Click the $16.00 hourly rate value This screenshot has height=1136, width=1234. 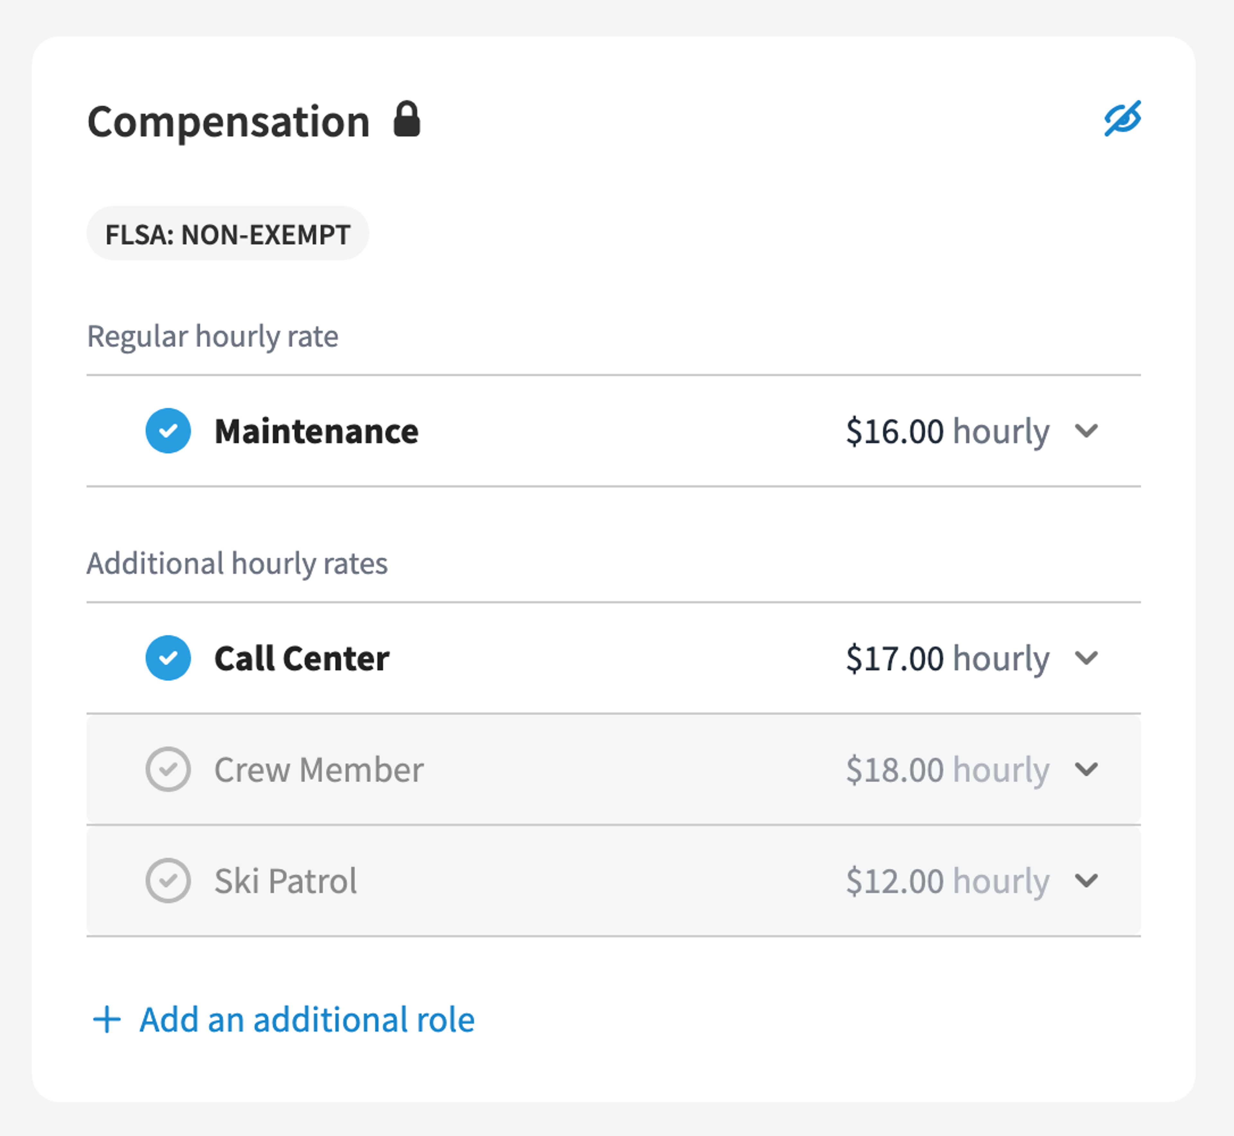(x=947, y=431)
